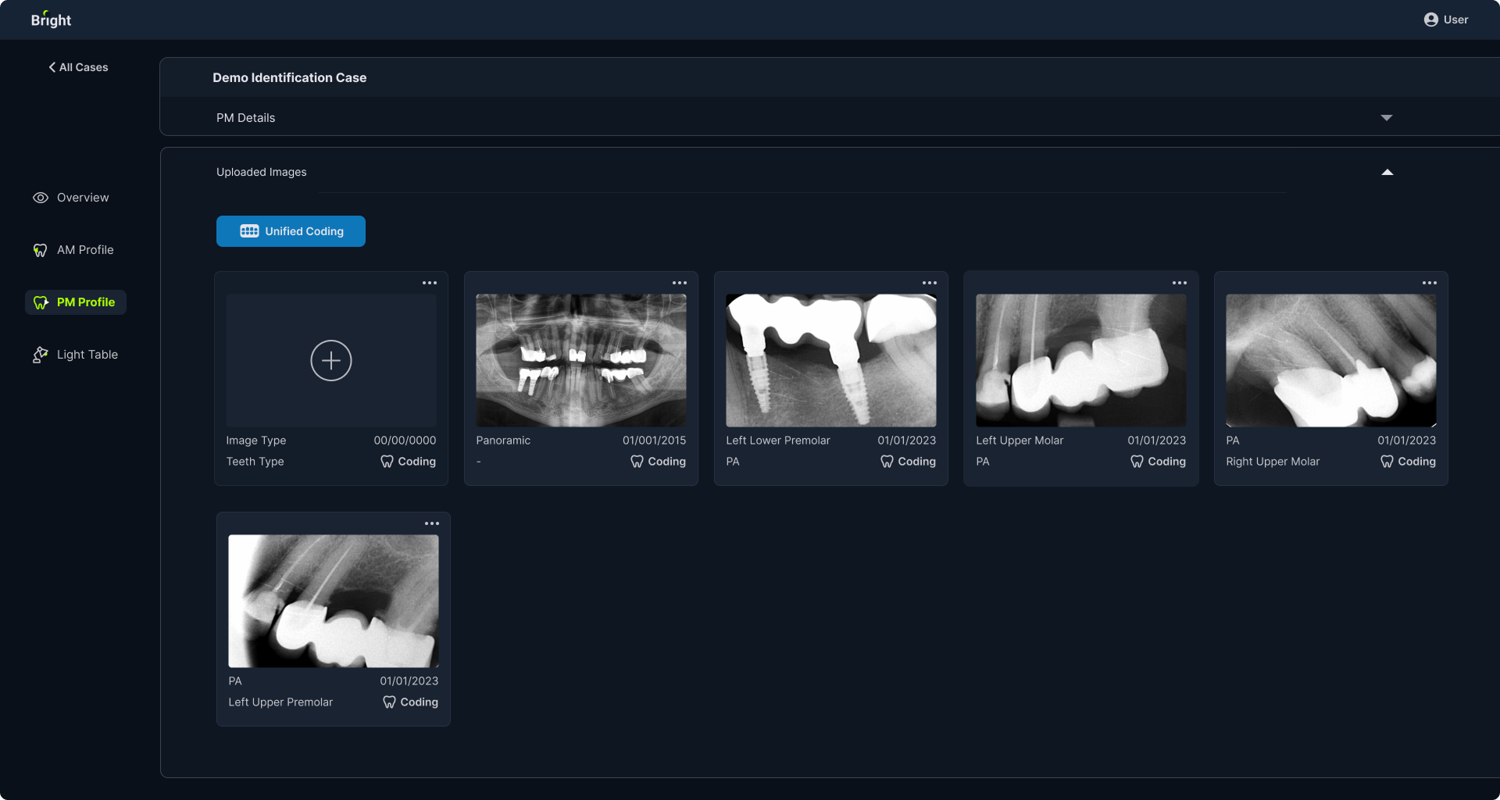Image resolution: width=1500 pixels, height=800 pixels.
Task: Click Coding on the Panoramic card
Action: (658, 462)
